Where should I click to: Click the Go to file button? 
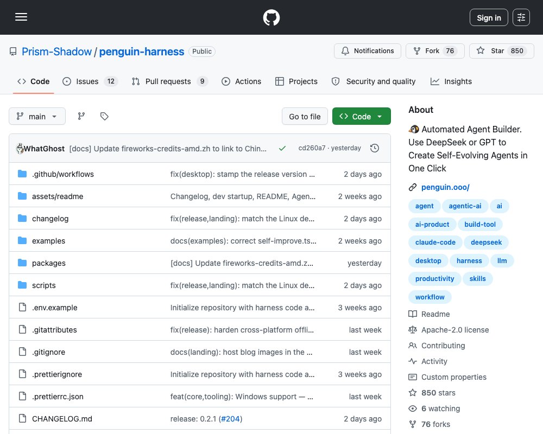(305, 116)
